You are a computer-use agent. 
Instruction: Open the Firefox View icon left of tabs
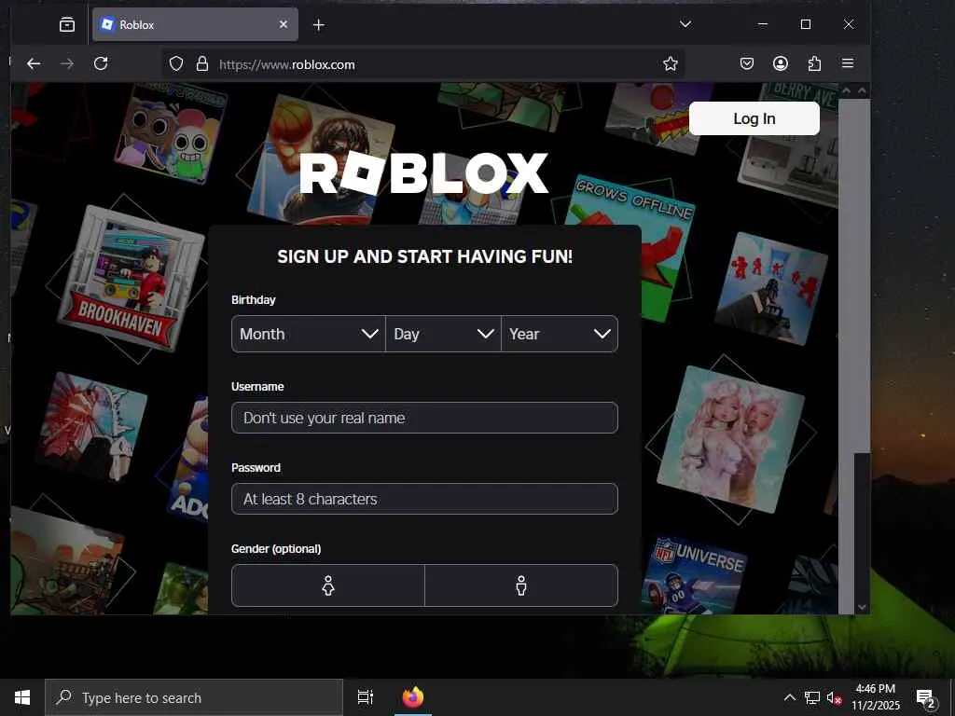67,24
